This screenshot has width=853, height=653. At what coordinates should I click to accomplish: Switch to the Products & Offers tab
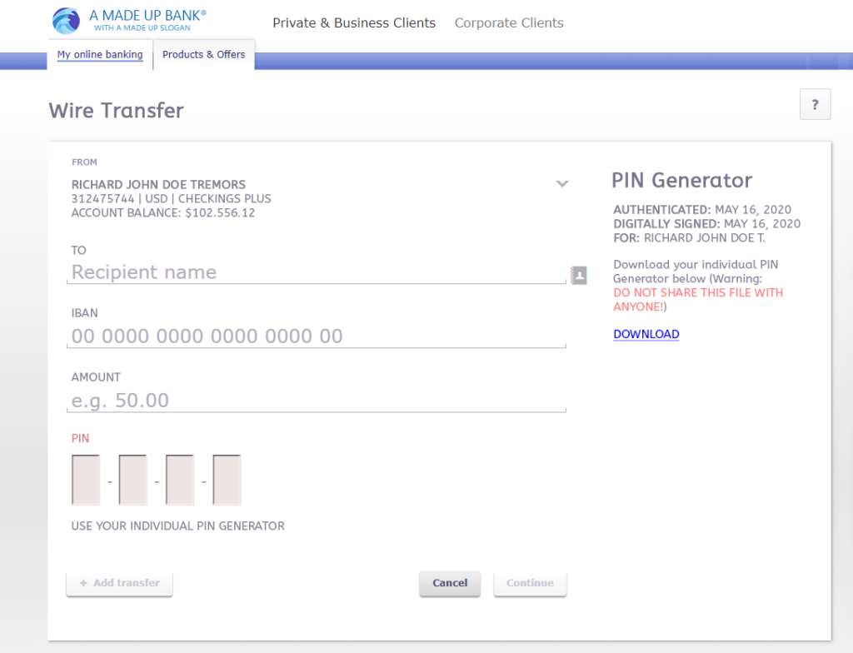click(x=203, y=54)
